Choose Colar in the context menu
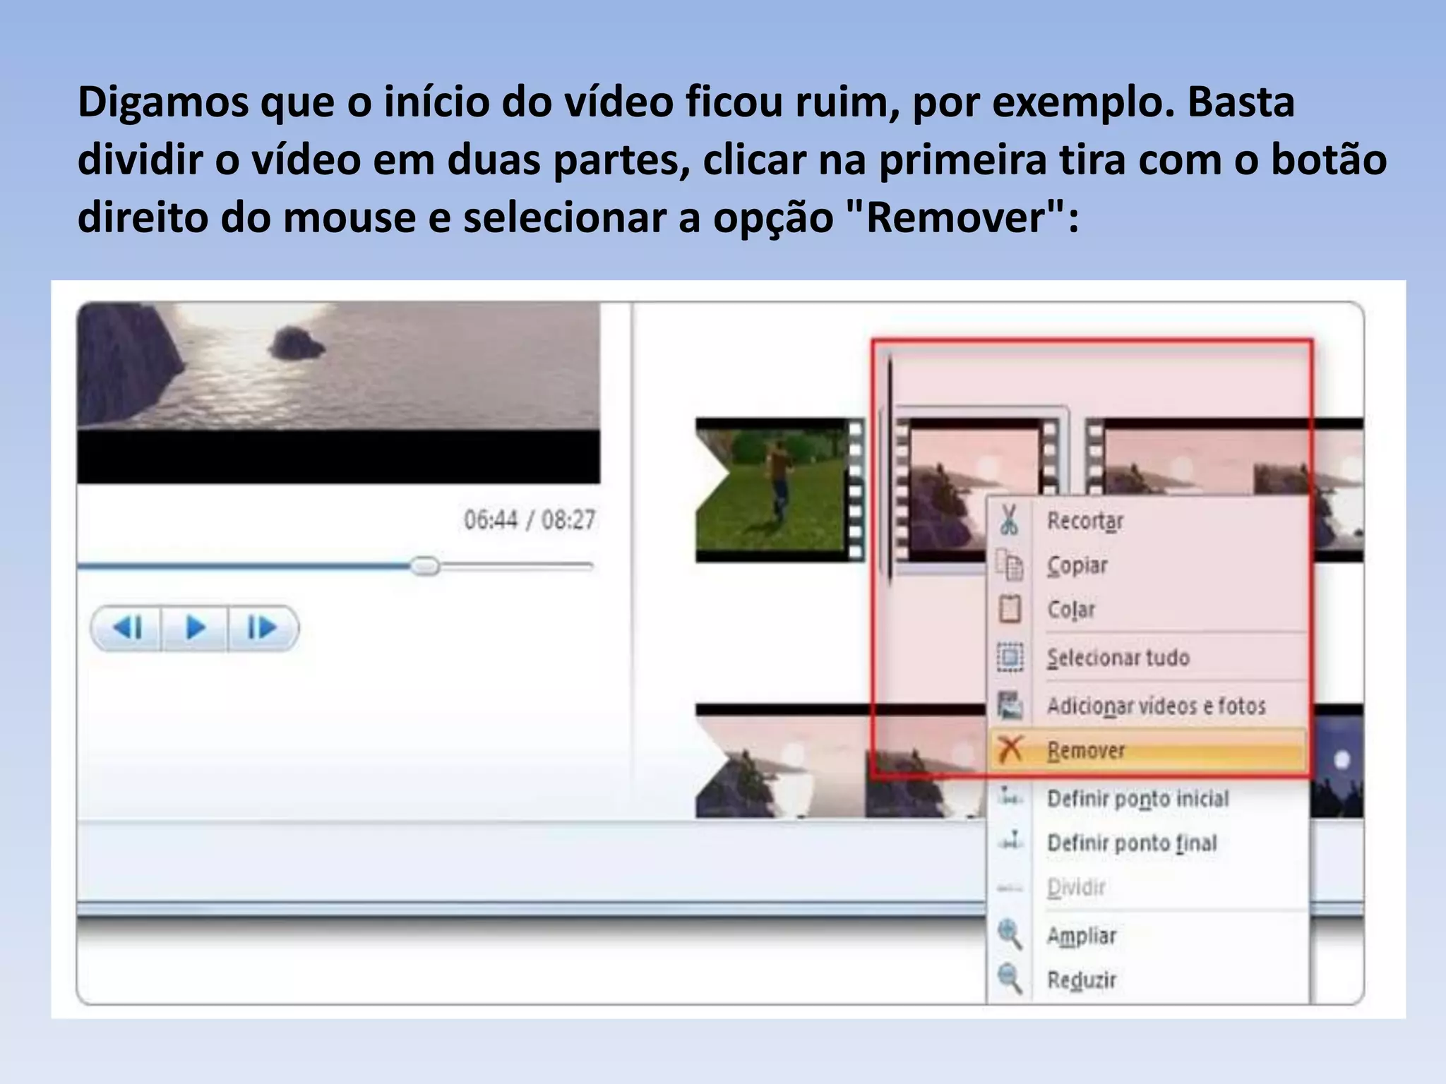 (x=1149, y=608)
